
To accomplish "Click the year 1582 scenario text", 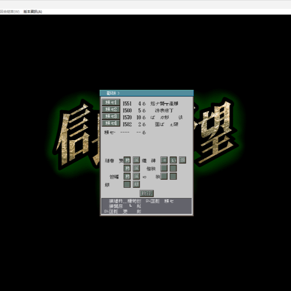I will pos(127,124).
